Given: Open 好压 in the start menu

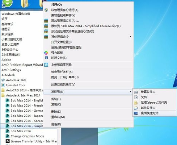Looking at the screenshot, I should click(4, 19).
